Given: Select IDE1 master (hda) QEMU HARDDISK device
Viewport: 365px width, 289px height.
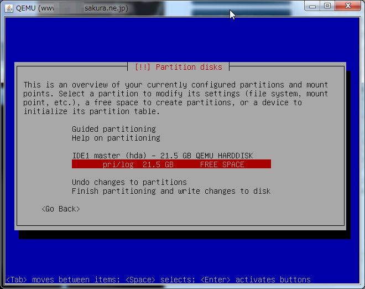Looking at the screenshot, I should tap(162, 156).
